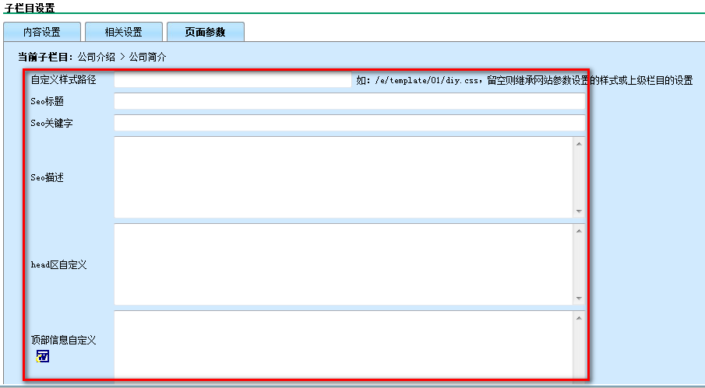Open the 相关设置 tab
This screenshot has height=388, width=705.
pyautogui.click(x=124, y=32)
